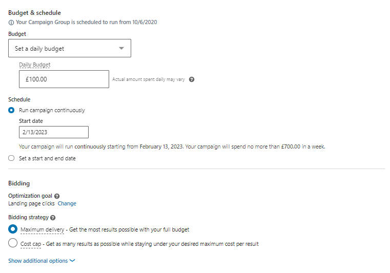Viewport: 390px width, 273px height.
Task: Click the Daily Budget amount field
Action: point(64,79)
